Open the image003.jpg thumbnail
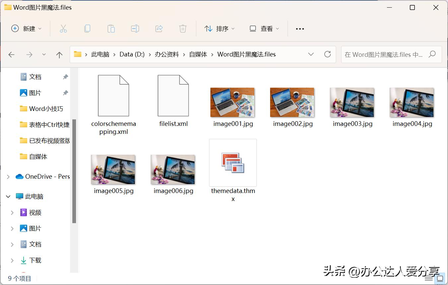Image resolution: width=448 pixels, height=285 pixels. pyautogui.click(x=352, y=102)
